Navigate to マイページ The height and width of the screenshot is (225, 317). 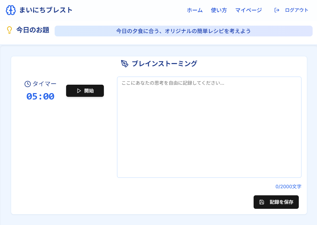[x=249, y=10]
